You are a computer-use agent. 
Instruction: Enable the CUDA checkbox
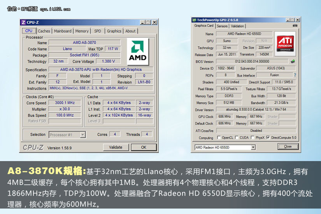pos(237,137)
